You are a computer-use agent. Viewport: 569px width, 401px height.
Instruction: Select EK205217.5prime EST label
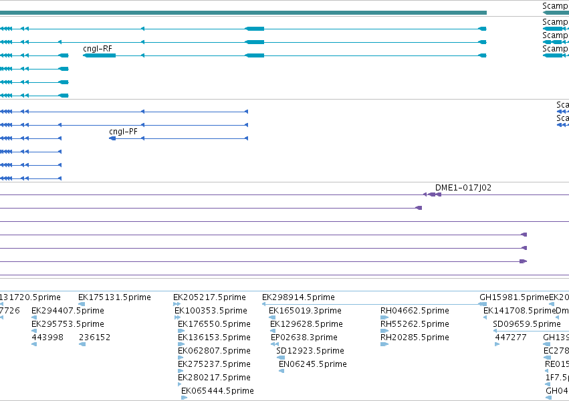(210, 297)
